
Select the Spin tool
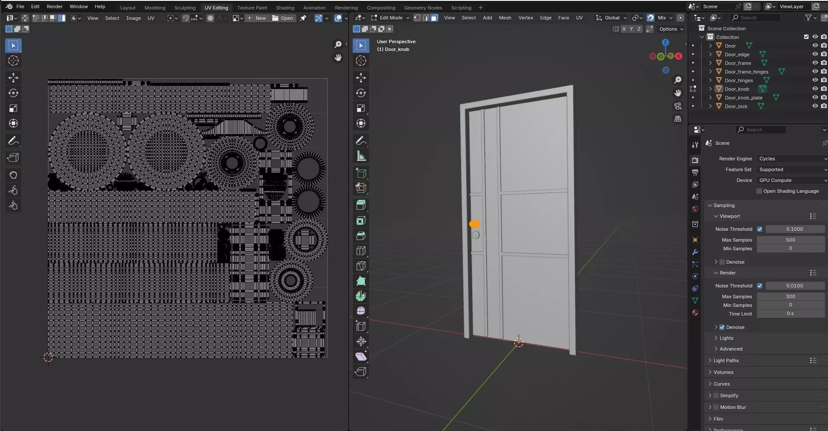point(361,296)
